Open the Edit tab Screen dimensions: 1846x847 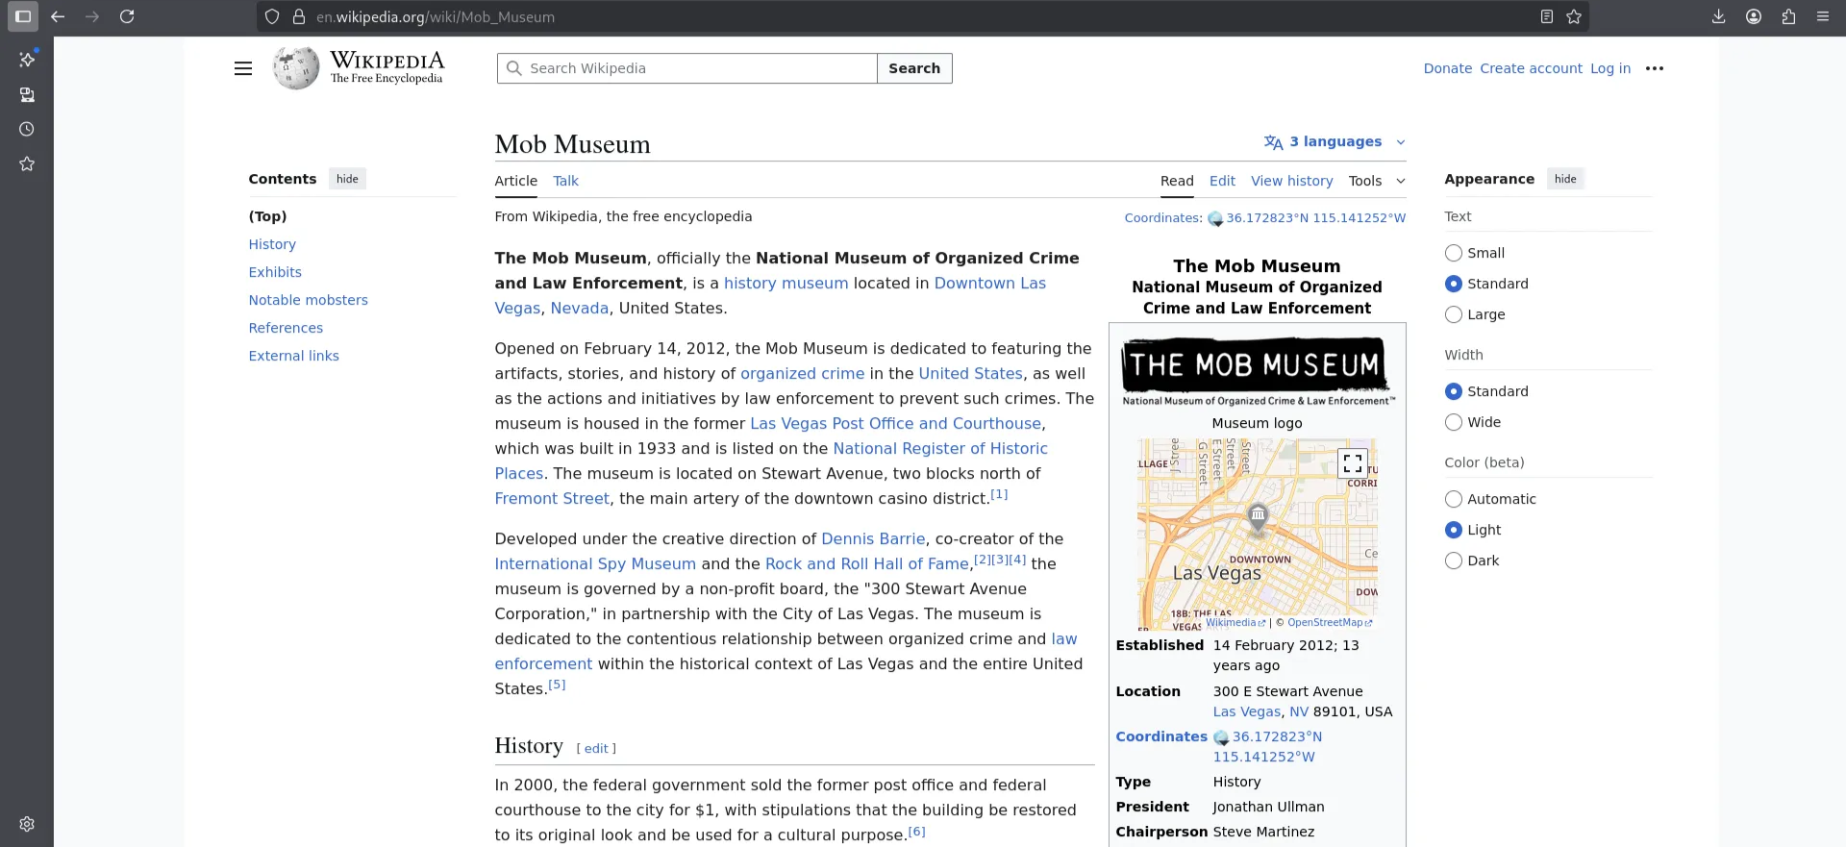coord(1222,181)
